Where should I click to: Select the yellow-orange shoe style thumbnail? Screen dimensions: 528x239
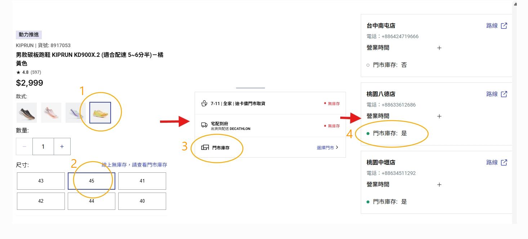(100, 113)
